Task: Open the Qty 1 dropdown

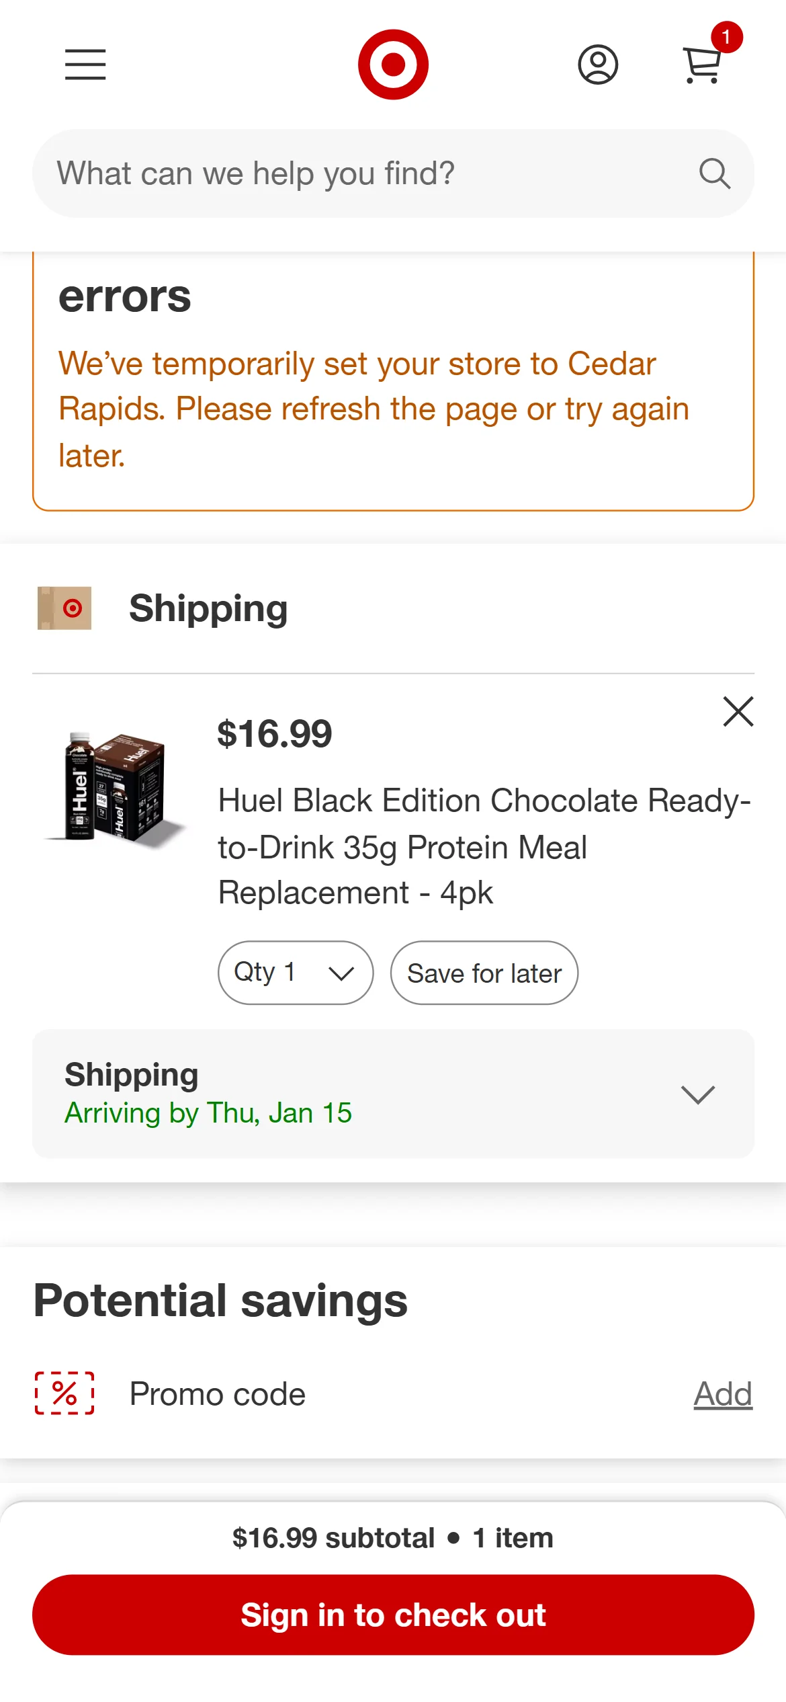Action: point(295,973)
